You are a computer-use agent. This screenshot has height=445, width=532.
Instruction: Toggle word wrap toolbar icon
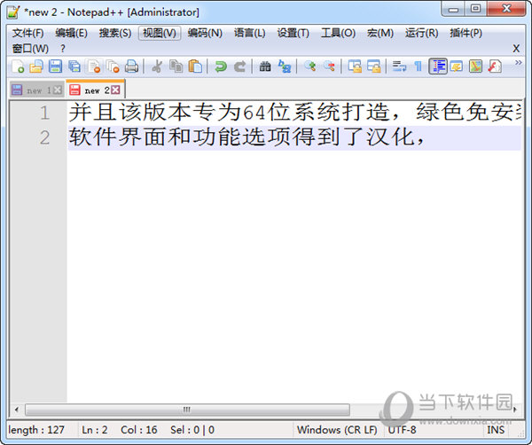(399, 66)
